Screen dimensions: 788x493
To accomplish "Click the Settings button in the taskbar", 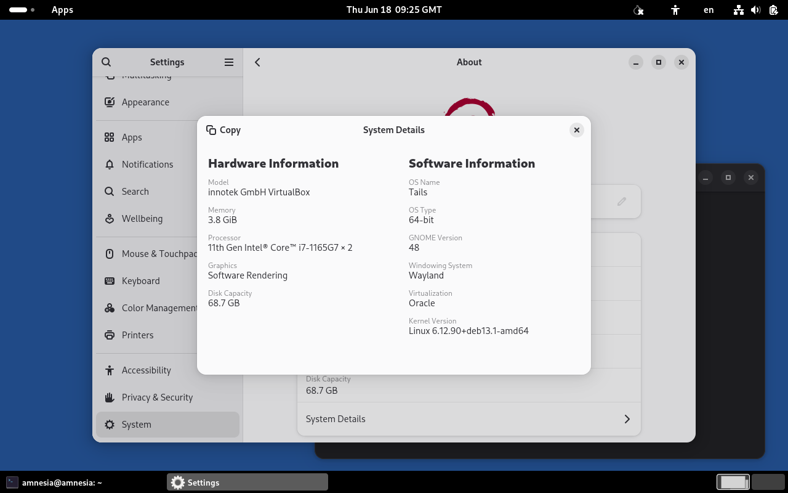I will 247,483.
